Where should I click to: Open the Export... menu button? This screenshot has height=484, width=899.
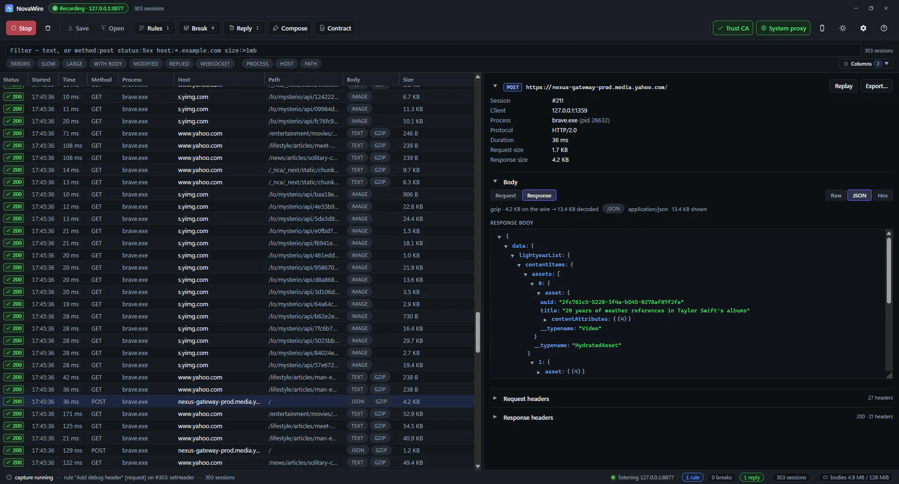877,86
